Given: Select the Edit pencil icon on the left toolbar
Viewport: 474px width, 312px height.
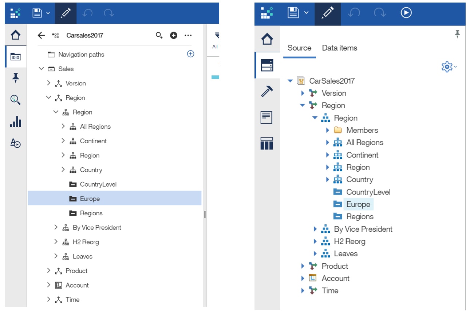Looking at the screenshot, I should 66,13.
